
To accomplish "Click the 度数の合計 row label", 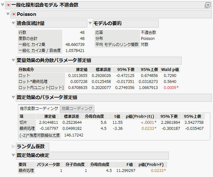I will tap(28, 39).
